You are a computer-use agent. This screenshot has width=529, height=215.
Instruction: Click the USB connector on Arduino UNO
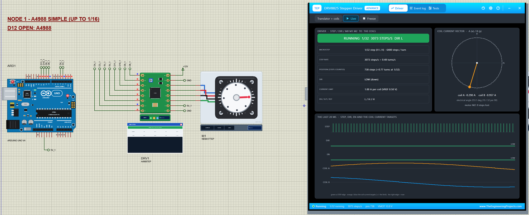pyautogui.click(x=9, y=94)
